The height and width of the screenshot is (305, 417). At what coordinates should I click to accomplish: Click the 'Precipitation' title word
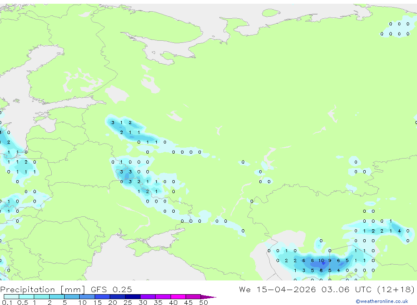[x=28, y=290]
